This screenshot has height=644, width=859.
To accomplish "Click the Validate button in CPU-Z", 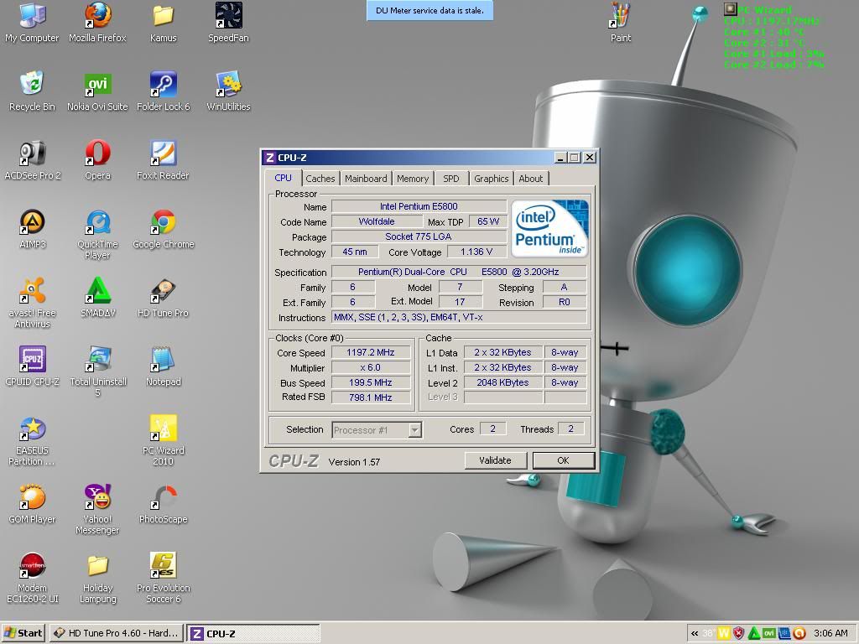I will tap(495, 460).
